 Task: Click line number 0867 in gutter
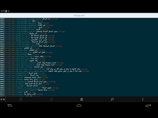tap(2, 84)
